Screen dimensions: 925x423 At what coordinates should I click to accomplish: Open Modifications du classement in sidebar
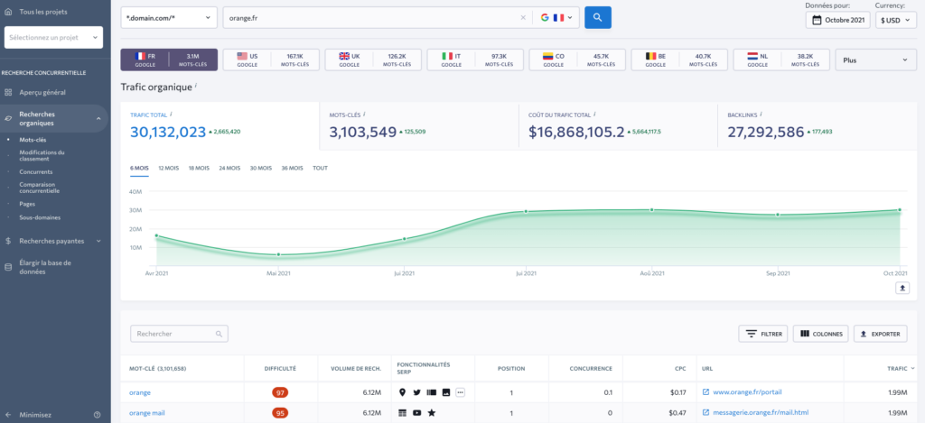[42, 155]
